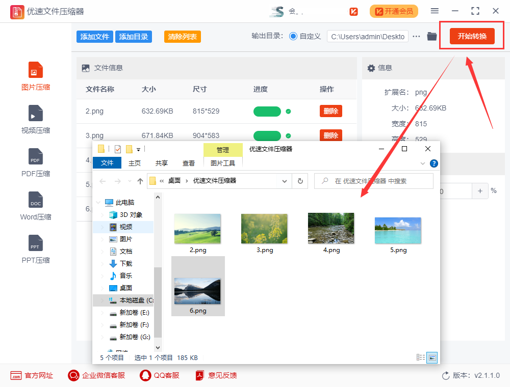Click Explorer refresh button in address bar
510x387 pixels.
(x=300, y=181)
